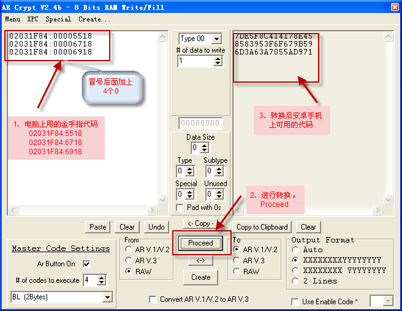Click the Create button
Screen dimensions: 402x311
[200, 277]
